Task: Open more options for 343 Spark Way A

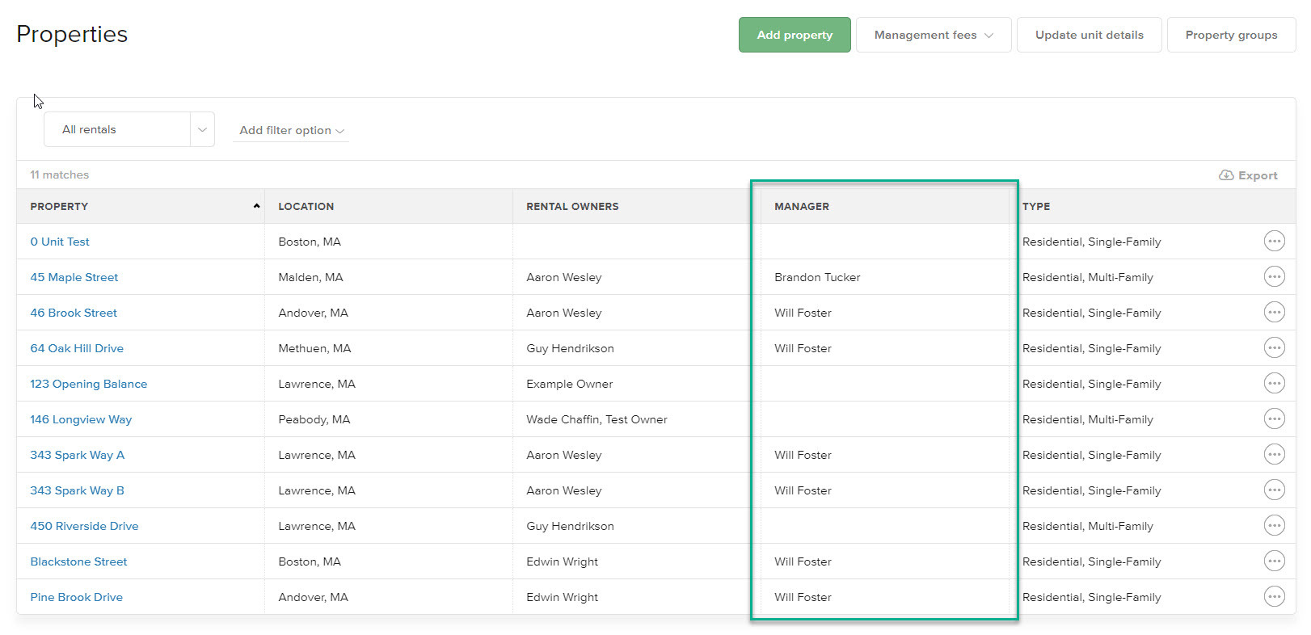Action: point(1274,455)
